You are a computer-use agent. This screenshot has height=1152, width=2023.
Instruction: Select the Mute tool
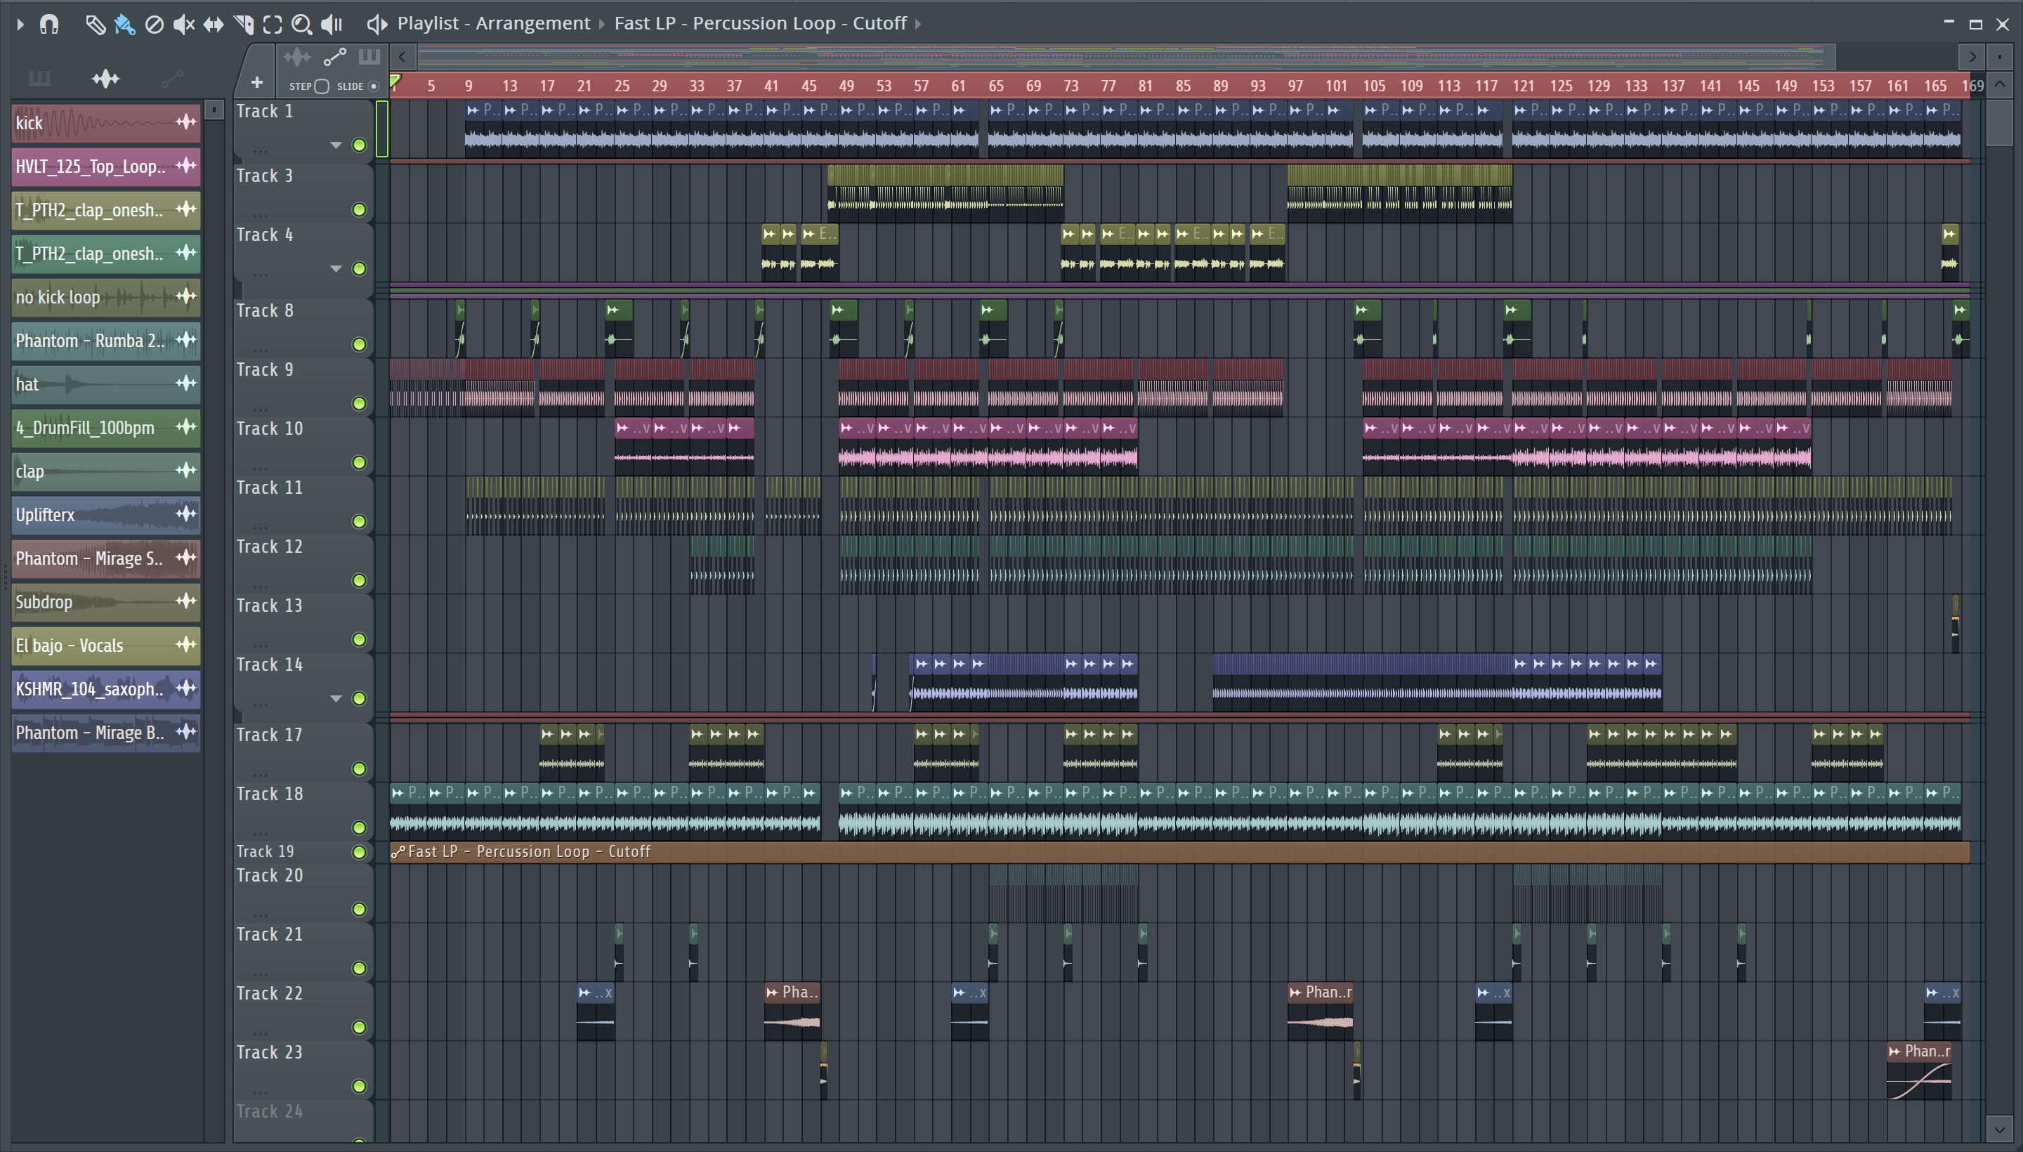(x=183, y=24)
